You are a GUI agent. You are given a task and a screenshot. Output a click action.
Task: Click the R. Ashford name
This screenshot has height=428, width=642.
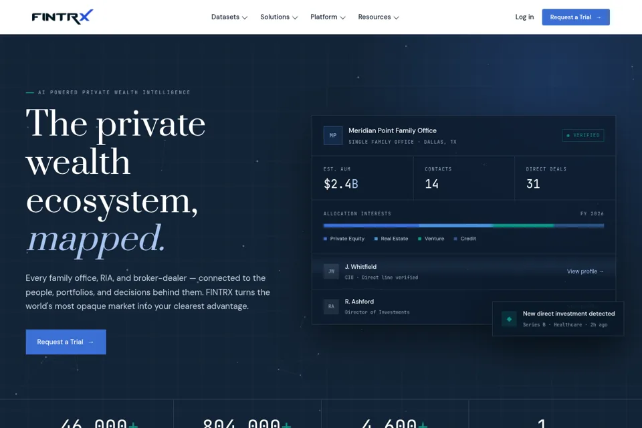360,302
